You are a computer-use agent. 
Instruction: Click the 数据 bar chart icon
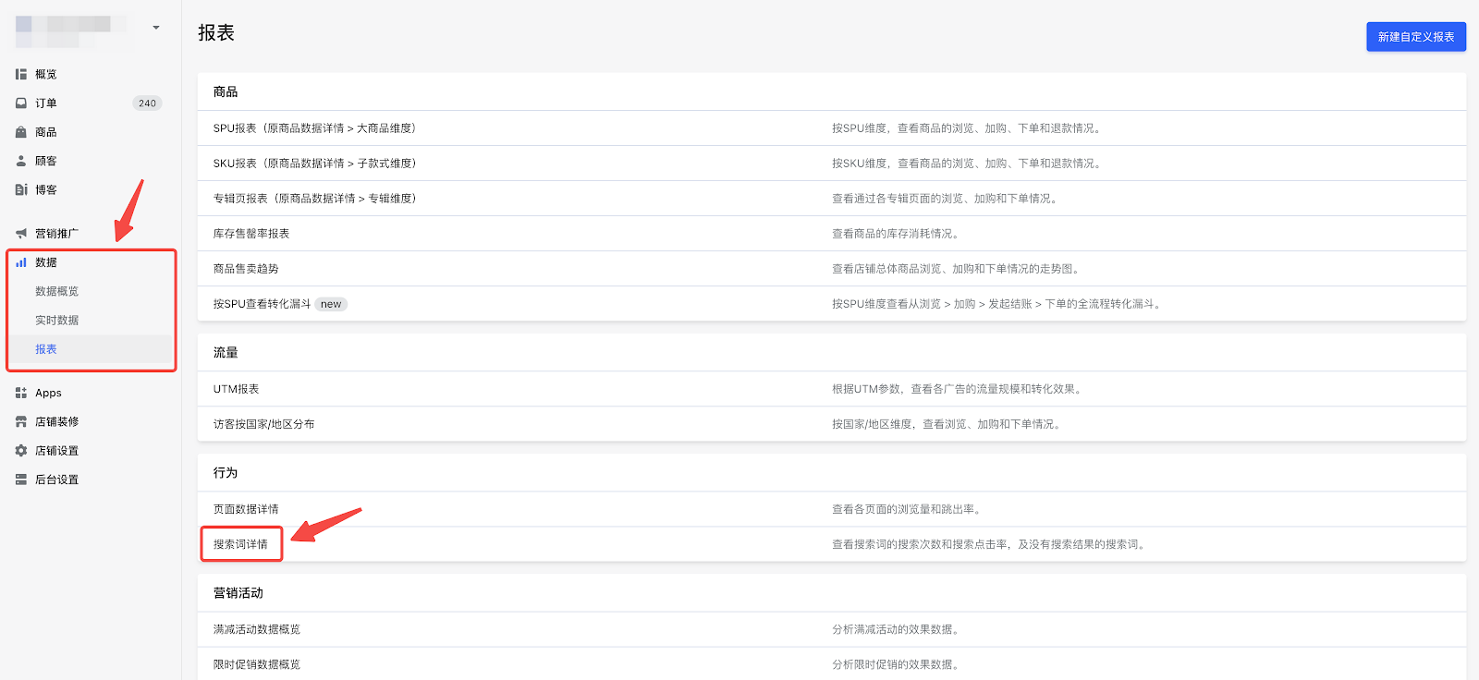(x=21, y=262)
